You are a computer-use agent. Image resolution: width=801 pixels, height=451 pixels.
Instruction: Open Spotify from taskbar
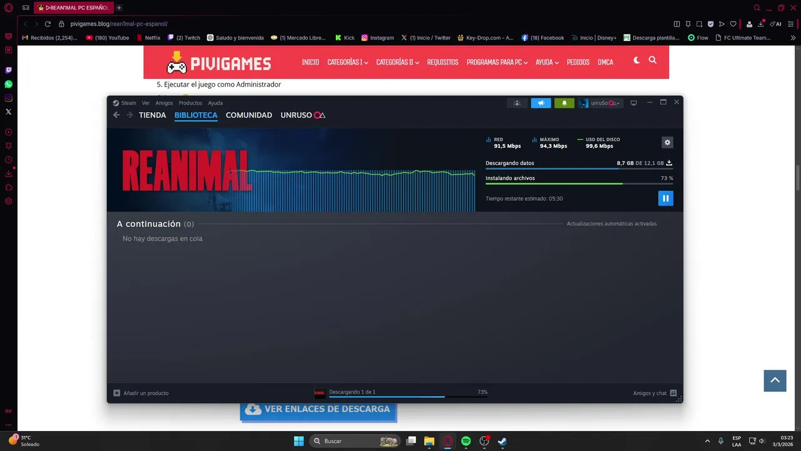coord(466,441)
